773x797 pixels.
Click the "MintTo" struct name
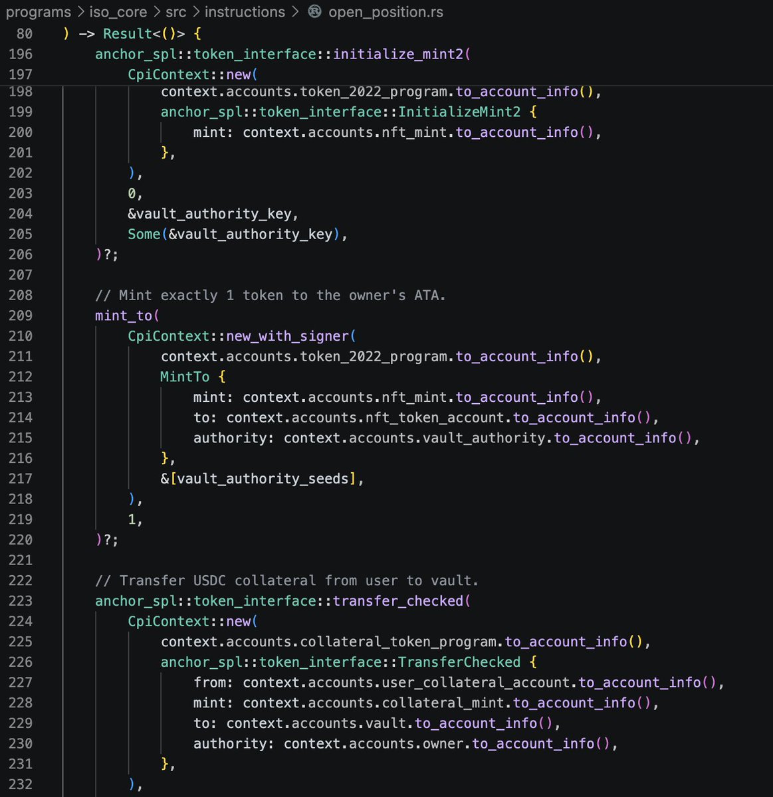pyautogui.click(x=185, y=377)
